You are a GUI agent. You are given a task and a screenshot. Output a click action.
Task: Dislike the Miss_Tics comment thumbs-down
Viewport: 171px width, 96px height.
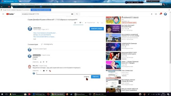coord(47,71)
